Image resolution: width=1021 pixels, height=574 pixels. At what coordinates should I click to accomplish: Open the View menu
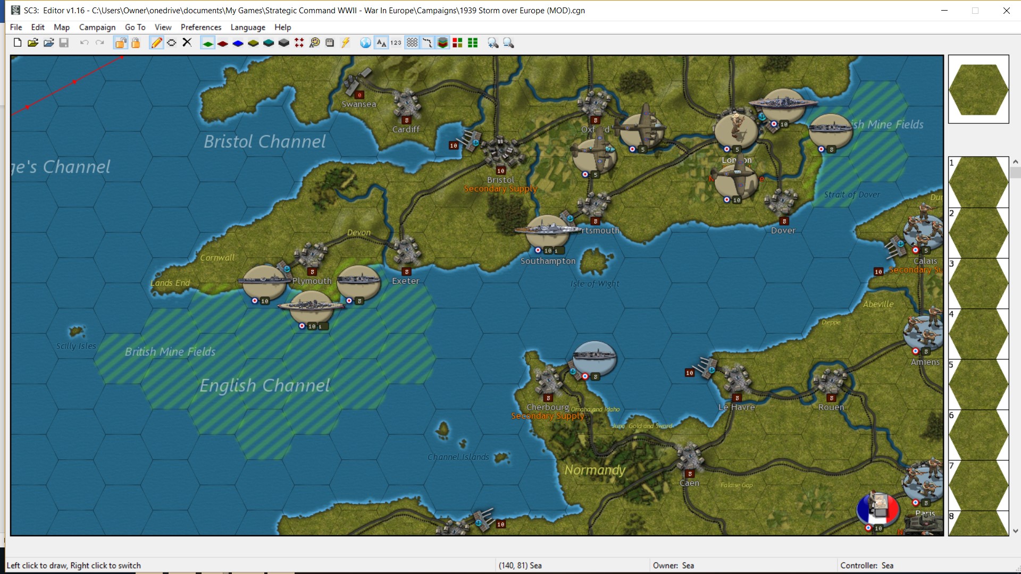point(163,27)
